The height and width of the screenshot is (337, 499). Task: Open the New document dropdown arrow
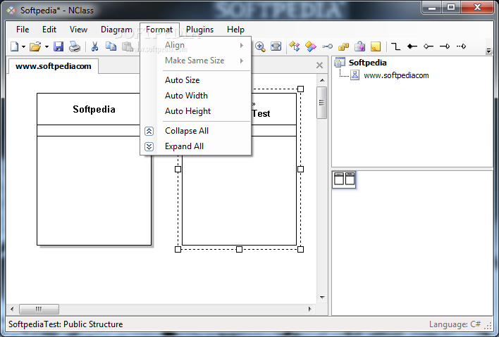click(x=23, y=47)
